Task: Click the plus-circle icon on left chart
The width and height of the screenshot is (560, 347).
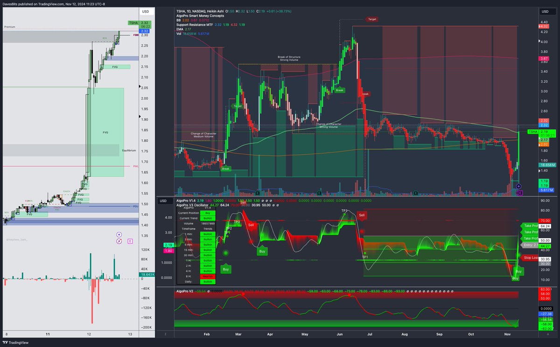Action: [119, 234]
